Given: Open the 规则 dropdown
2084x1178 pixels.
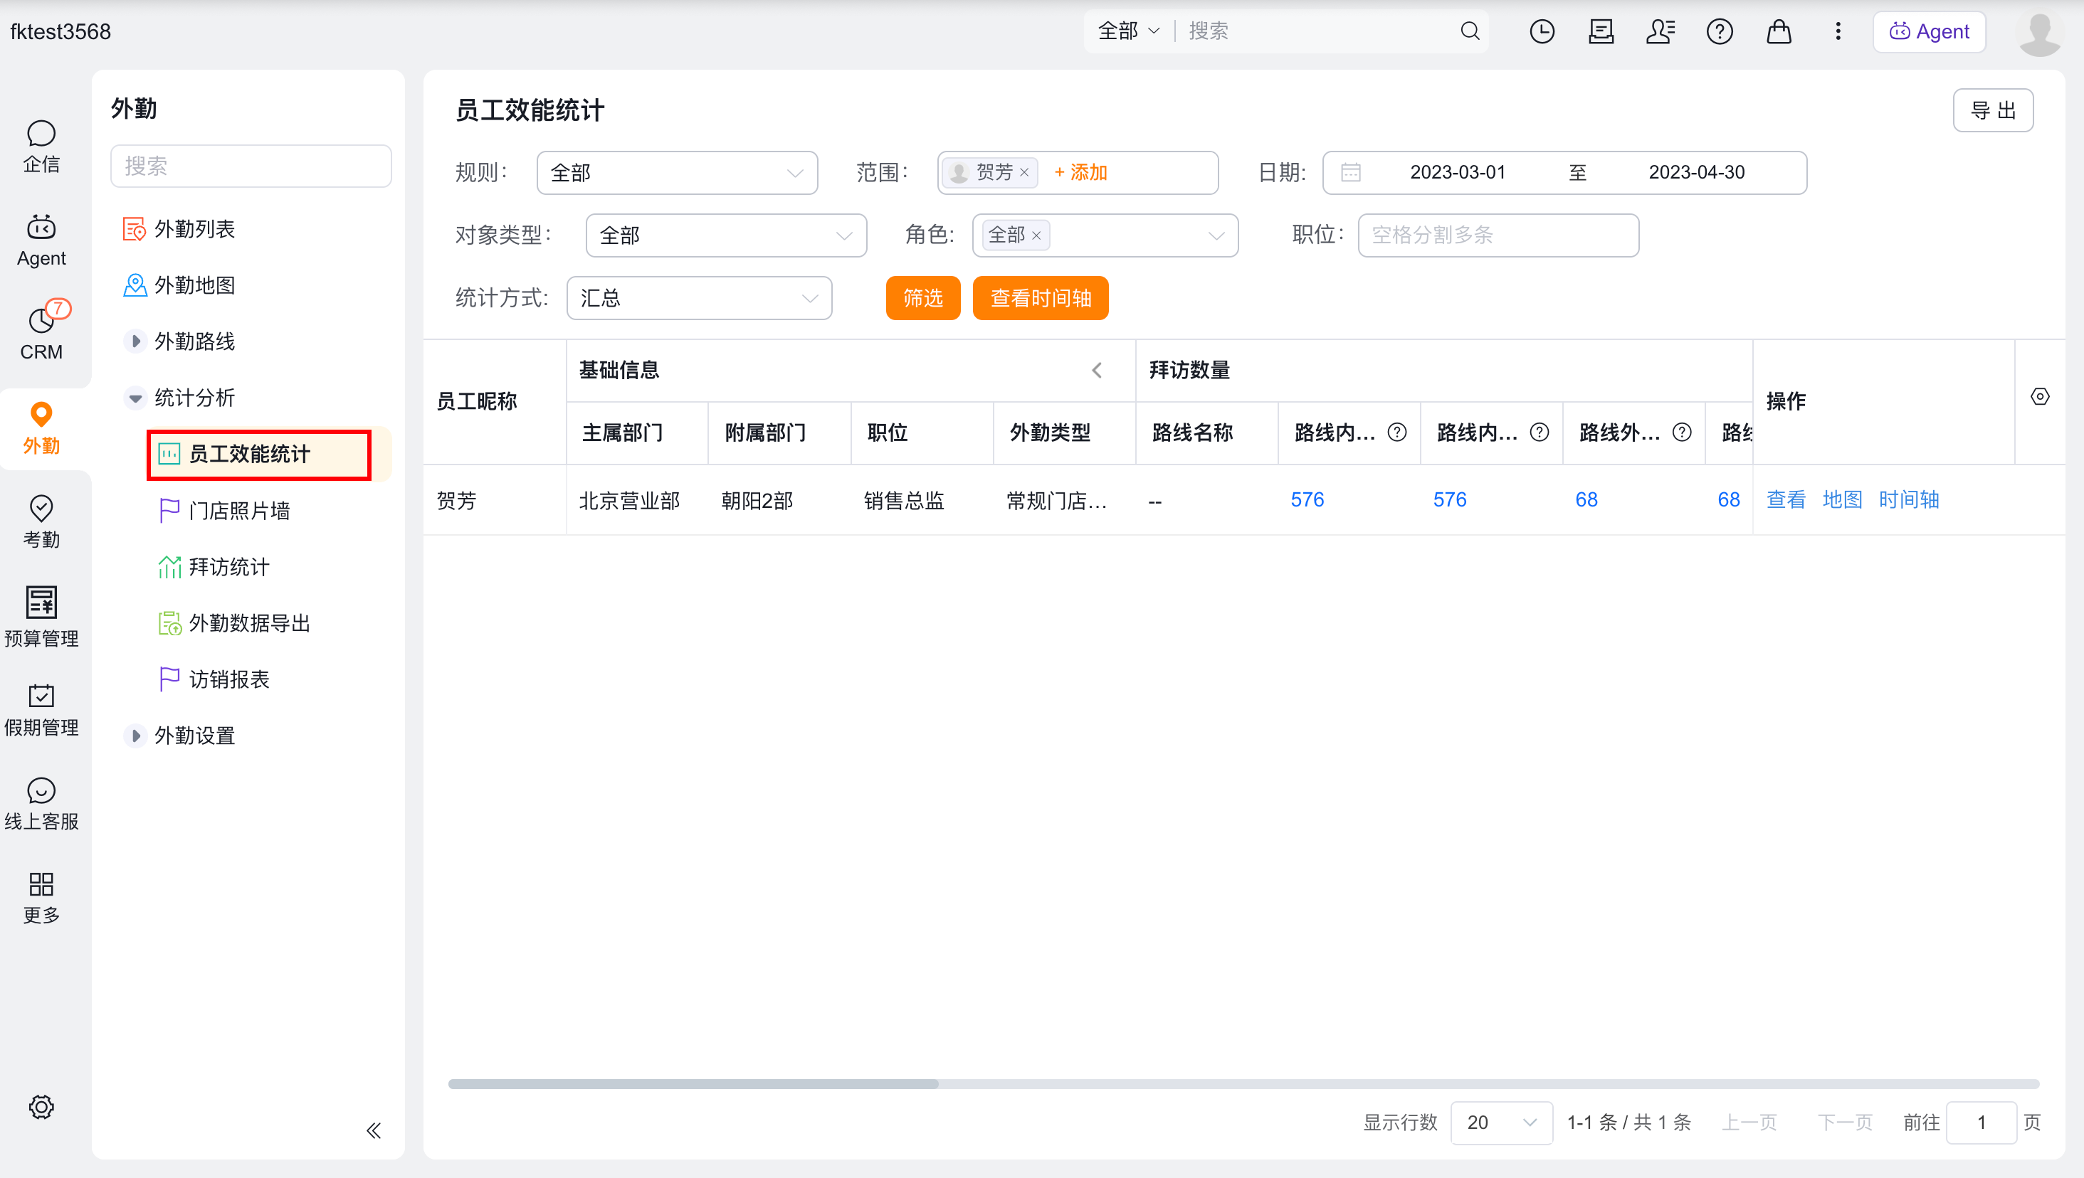Looking at the screenshot, I should [677, 172].
